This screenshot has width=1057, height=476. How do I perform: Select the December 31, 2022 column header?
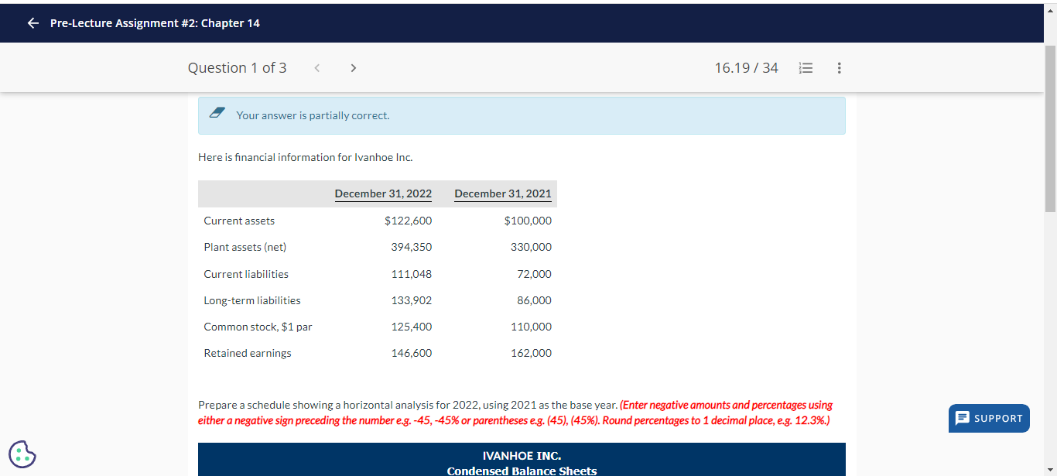(383, 193)
